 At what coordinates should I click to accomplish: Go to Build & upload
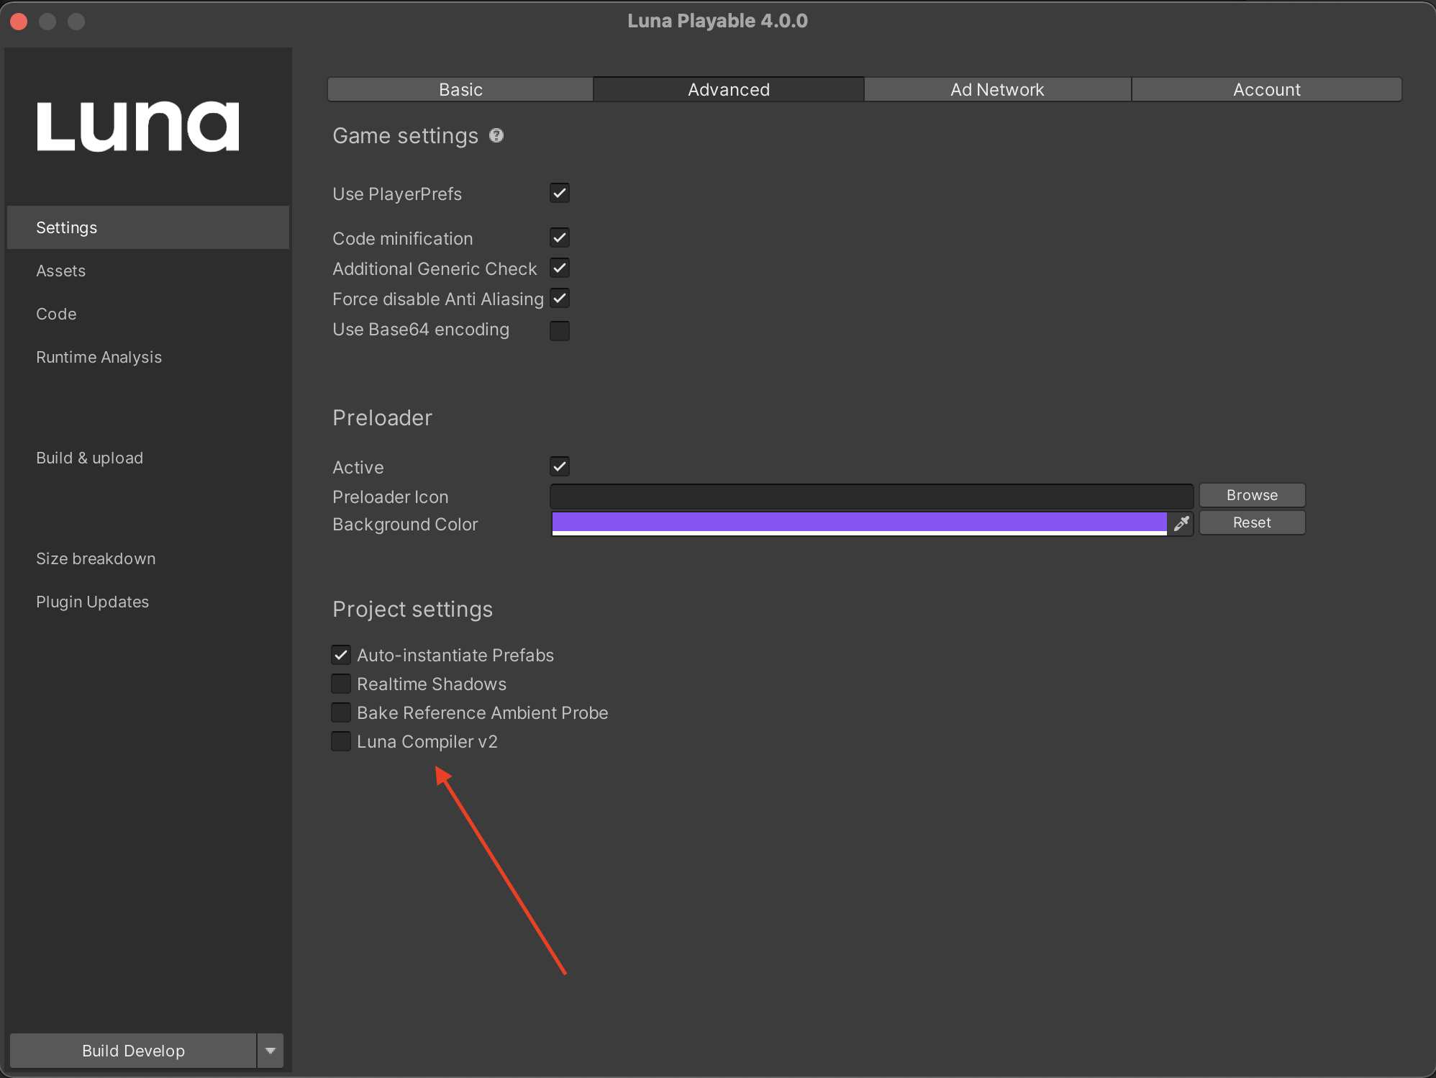click(x=148, y=458)
